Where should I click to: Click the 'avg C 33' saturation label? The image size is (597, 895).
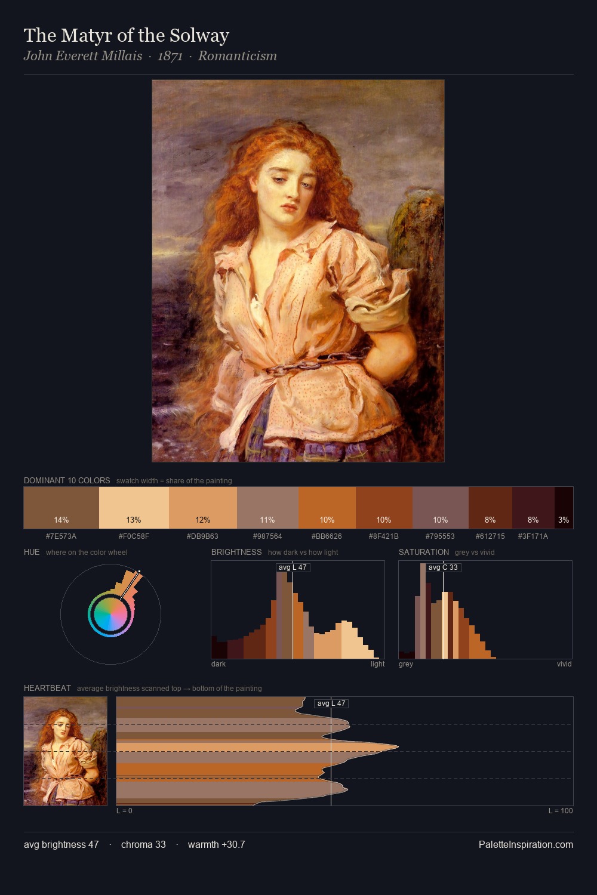[443, 567]
